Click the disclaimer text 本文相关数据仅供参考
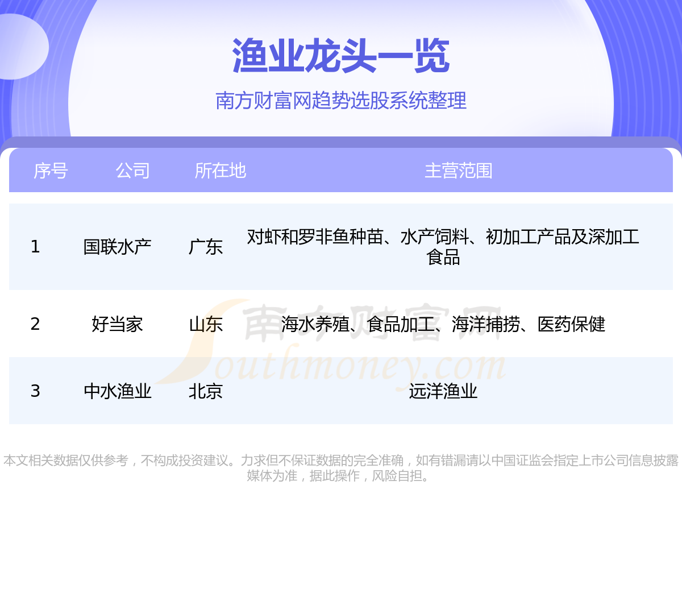 [x=341, y=468]
